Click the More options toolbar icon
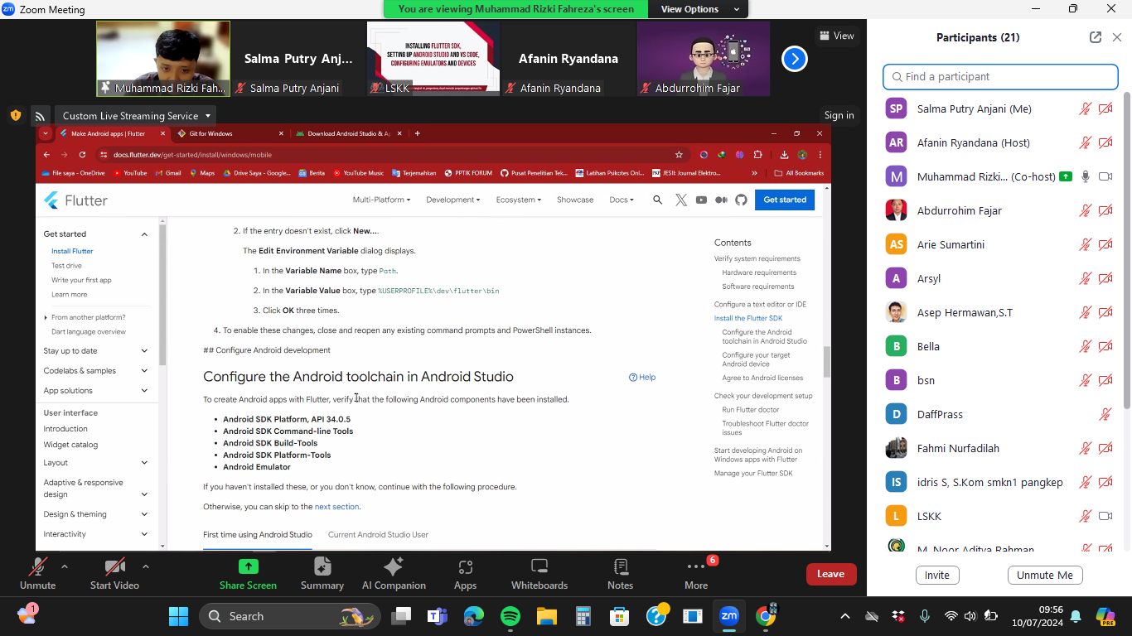 [x=696, y=575]
